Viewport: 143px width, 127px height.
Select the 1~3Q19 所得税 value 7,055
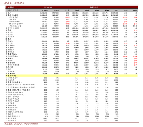tap(56, 69)
